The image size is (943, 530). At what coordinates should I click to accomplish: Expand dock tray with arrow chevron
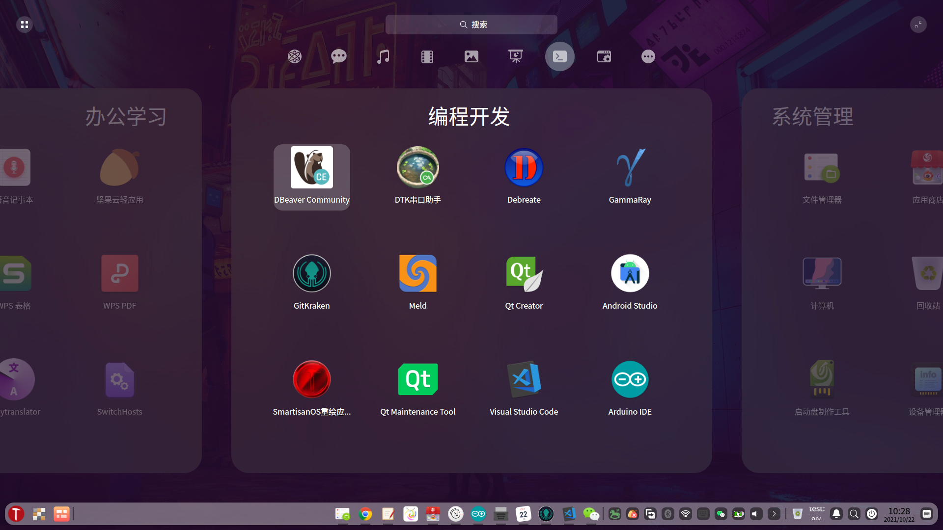coord(774,514)
